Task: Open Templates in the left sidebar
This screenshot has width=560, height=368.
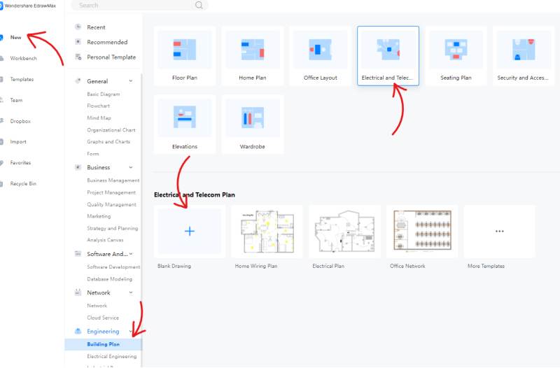Action: [22, 79]
